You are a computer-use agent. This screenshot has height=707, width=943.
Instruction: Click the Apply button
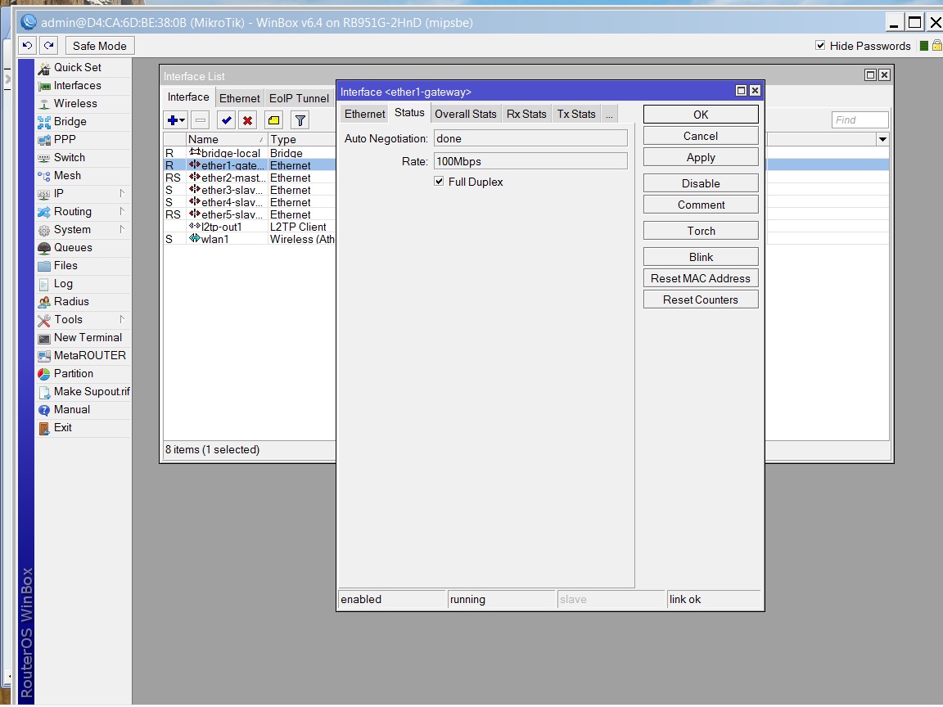701,157
